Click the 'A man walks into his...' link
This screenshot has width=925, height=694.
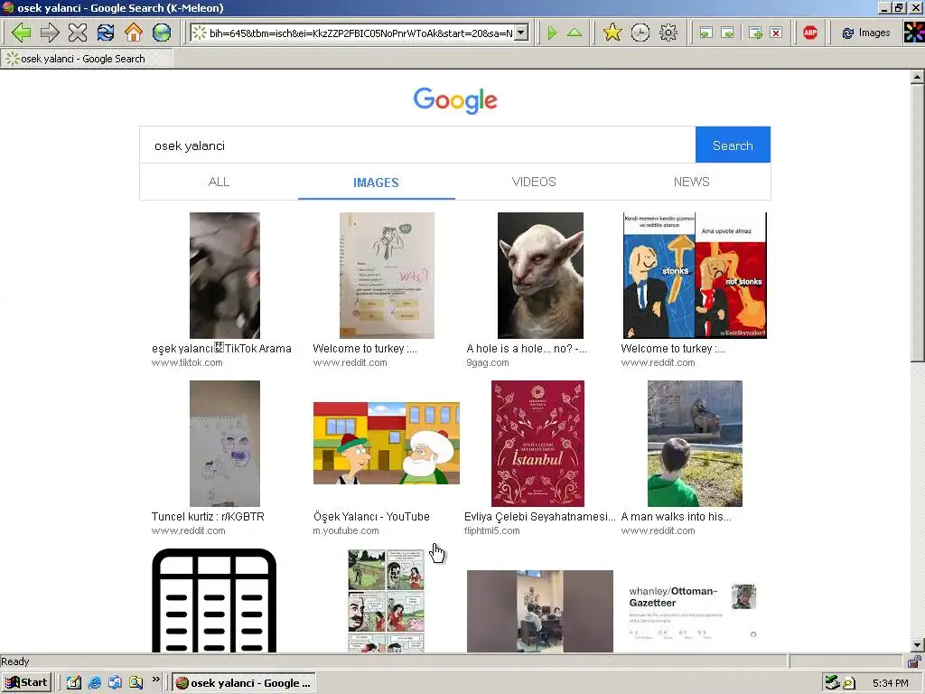(676, 516)
